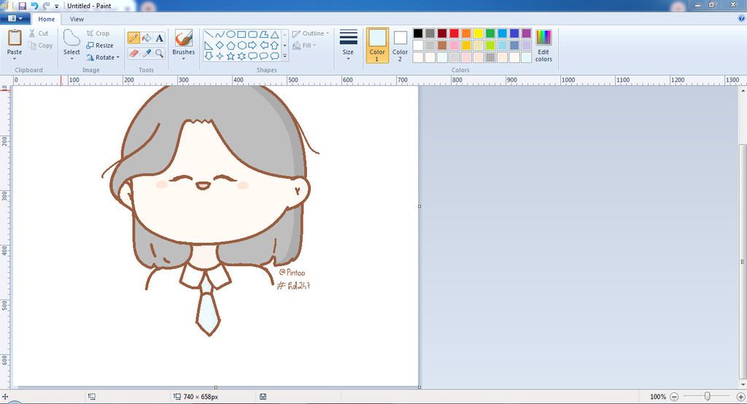Choose the Four-point star shape
Image resolution: width=747 pixels, height=404 pixels.
tap(220, 56)
